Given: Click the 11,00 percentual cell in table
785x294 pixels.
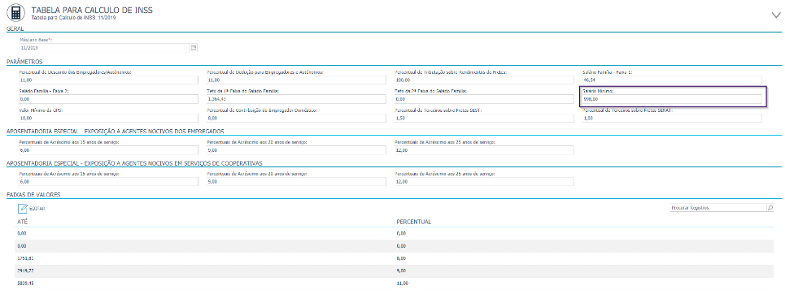Looking at the screenshot, I should click(402, 283).
